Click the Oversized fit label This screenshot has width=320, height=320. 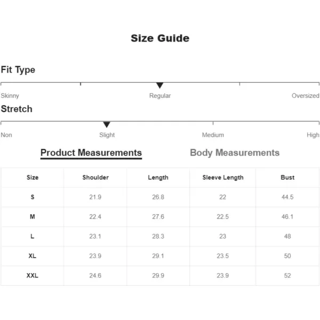[x=305, y=95]
